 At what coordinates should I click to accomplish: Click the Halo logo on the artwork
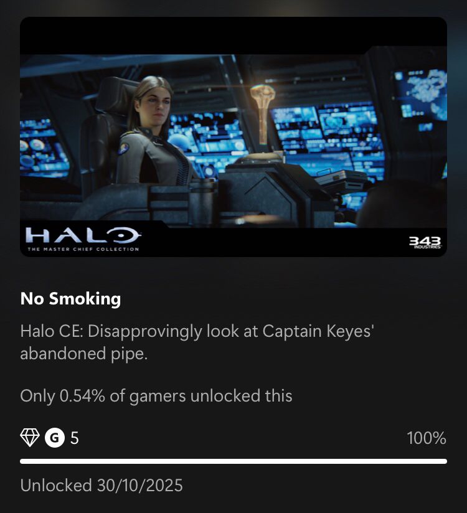pos(83,235)
